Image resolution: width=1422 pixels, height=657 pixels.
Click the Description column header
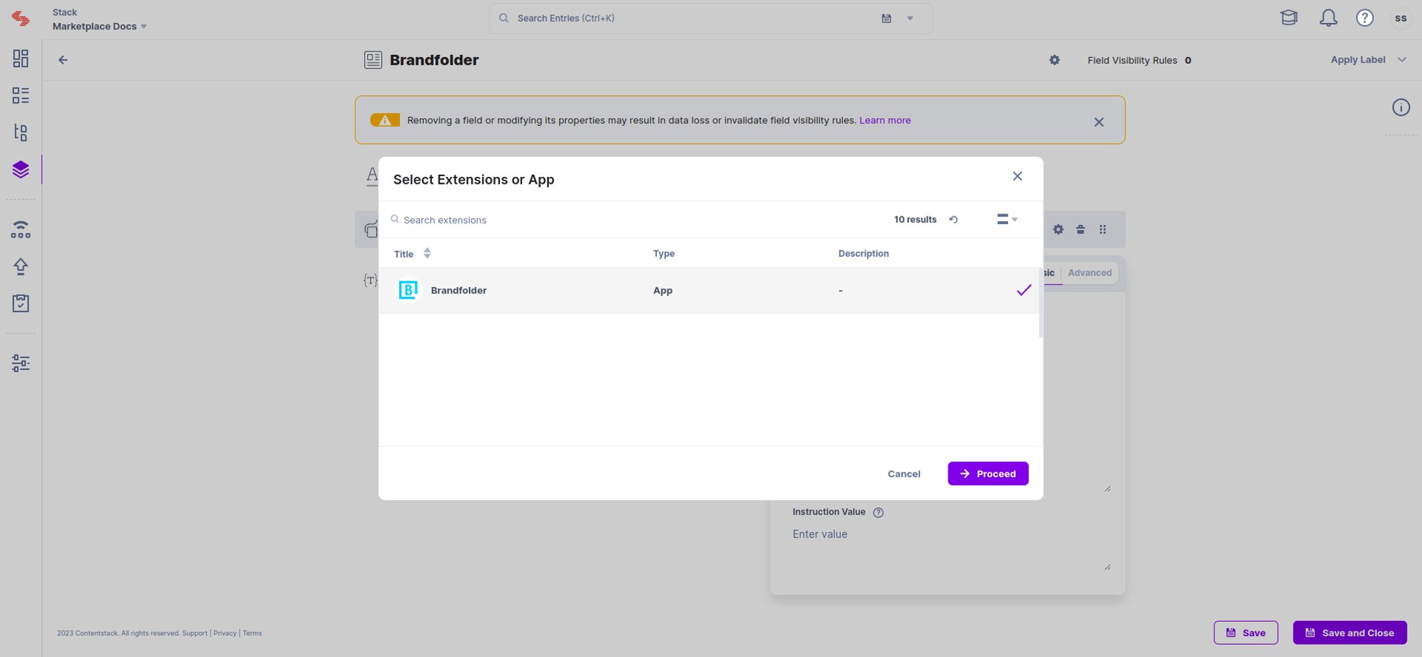click(863, 254)
